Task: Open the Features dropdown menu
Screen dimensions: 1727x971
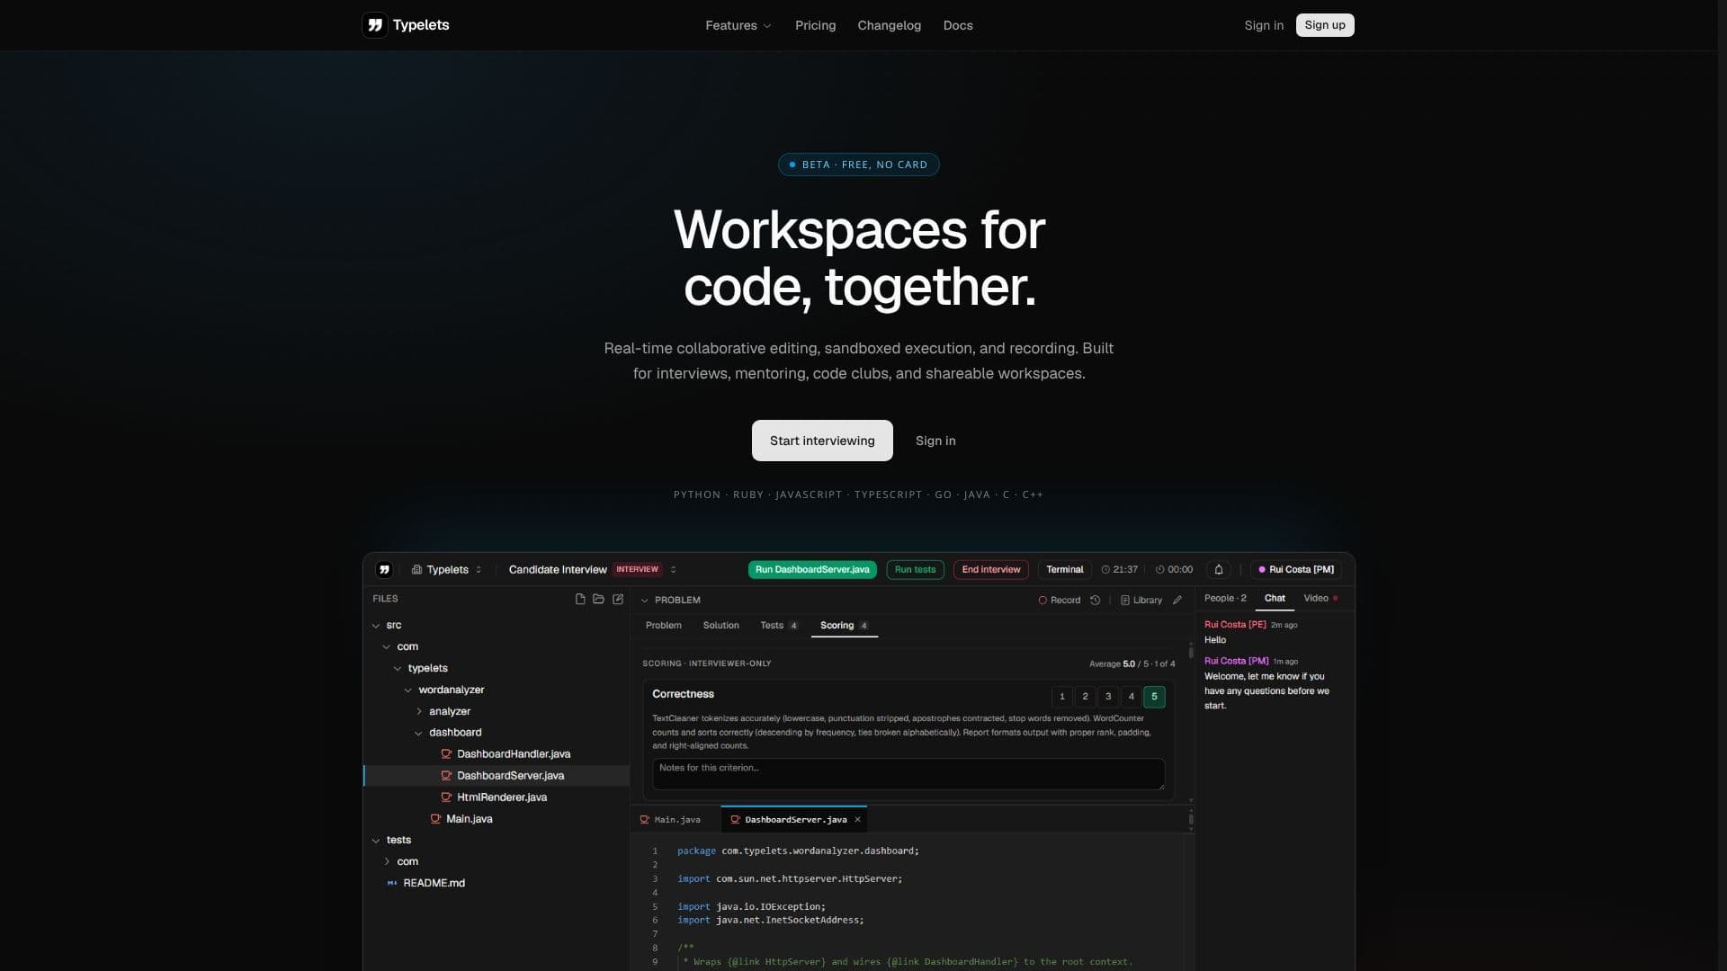Action: [x=738, y=25]
